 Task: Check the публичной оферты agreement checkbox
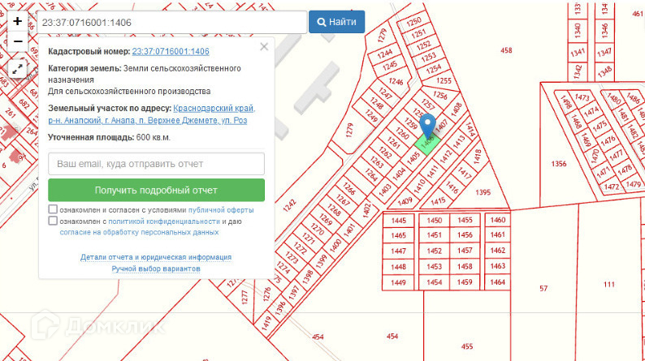53,209
